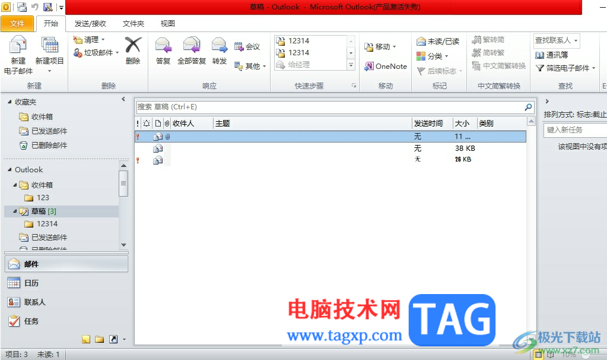
Task: Switch to Tasks (任务) navigation
Action: [66, 321]
